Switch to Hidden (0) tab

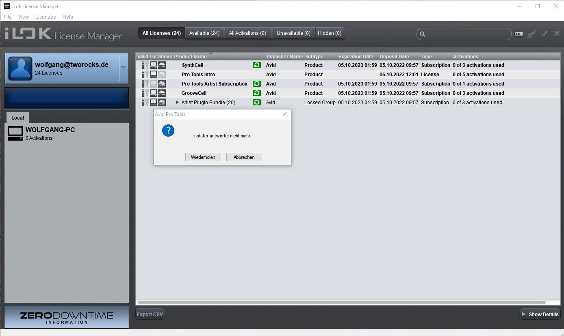coord(330,33)
